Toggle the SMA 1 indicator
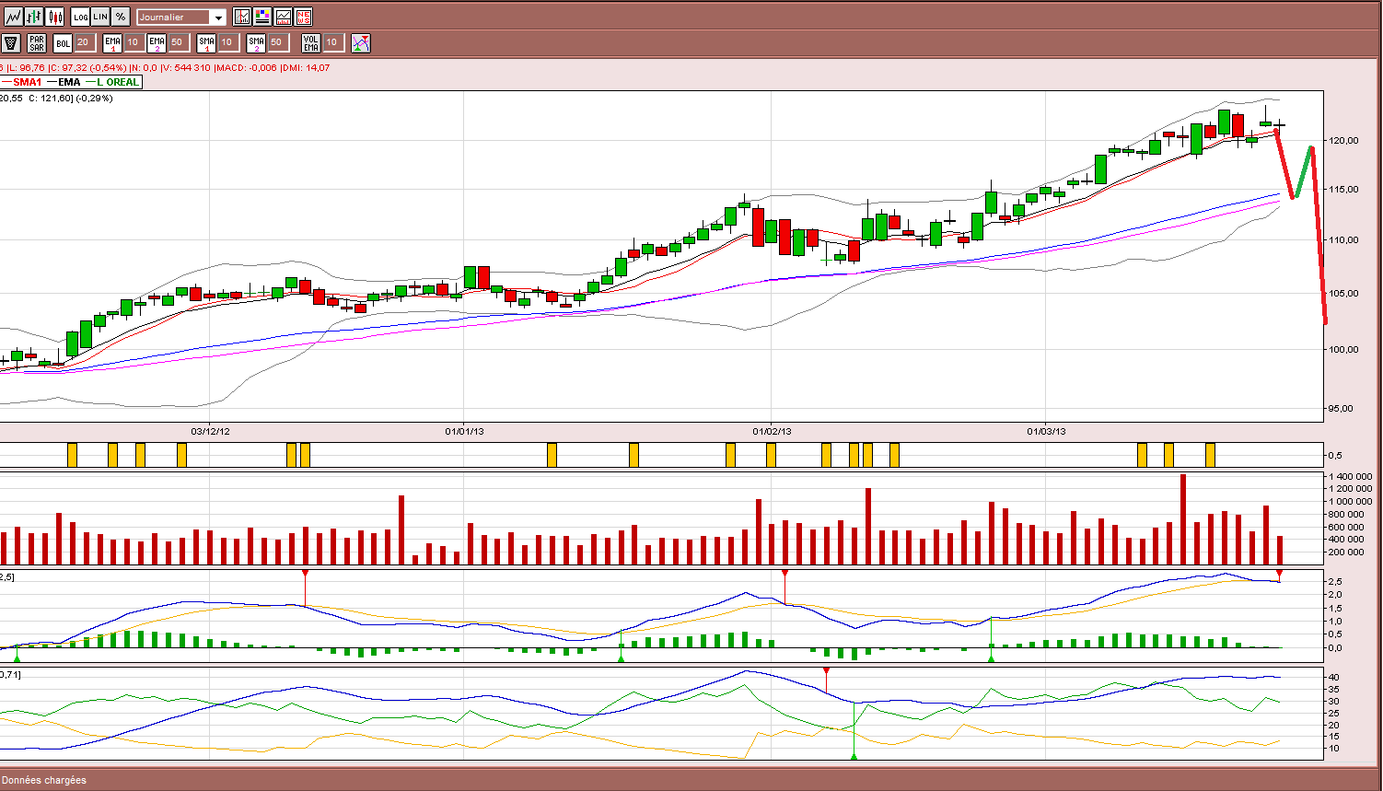This screenshot has width=1383, height=791. (x=206, y=42)
